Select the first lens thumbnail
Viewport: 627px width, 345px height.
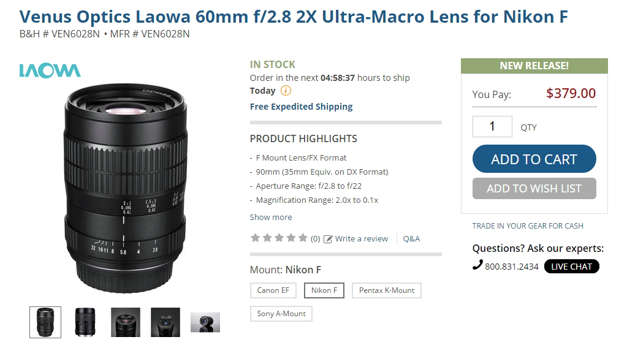[45, 322]
